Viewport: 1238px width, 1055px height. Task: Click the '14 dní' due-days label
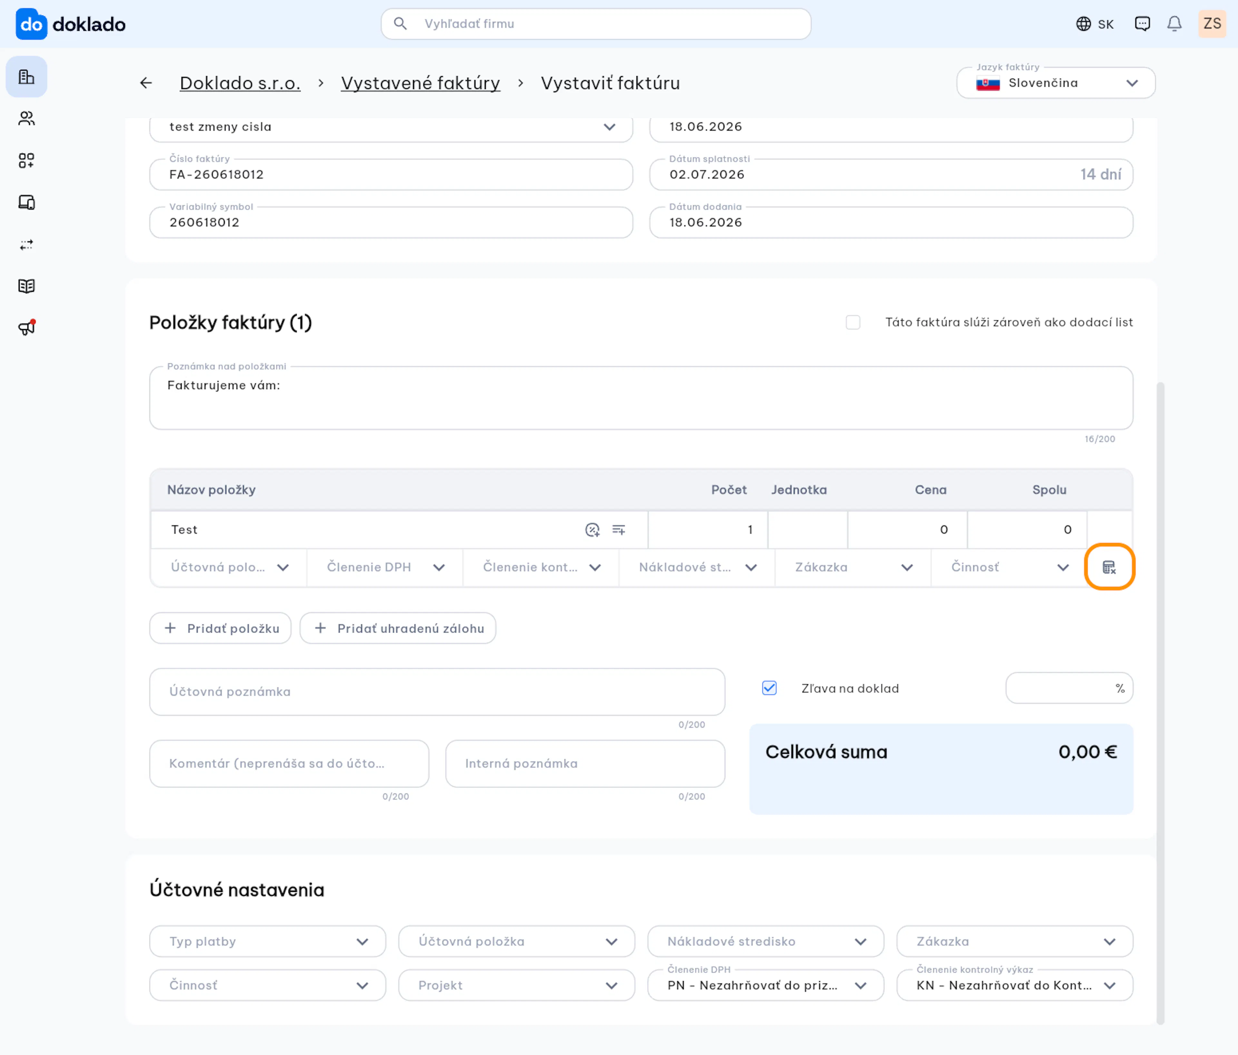point(1101,174)
